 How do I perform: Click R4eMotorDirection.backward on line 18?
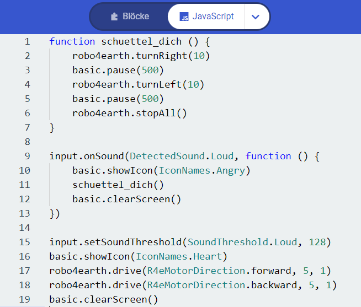click(x=222, y=285)
